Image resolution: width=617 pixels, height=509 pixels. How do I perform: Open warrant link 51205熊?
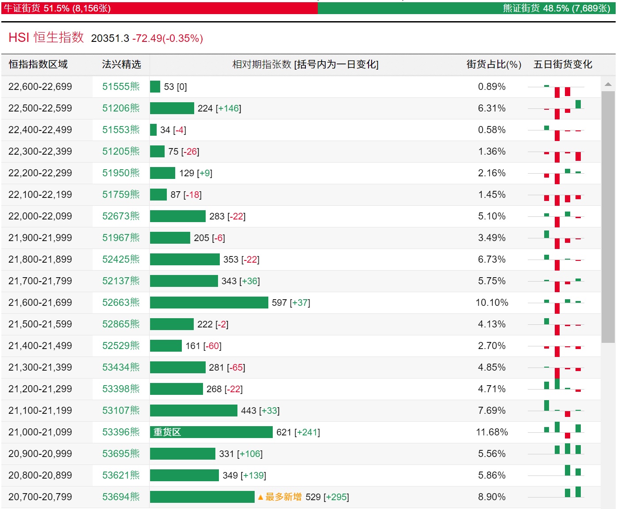(x=121, y=151)
